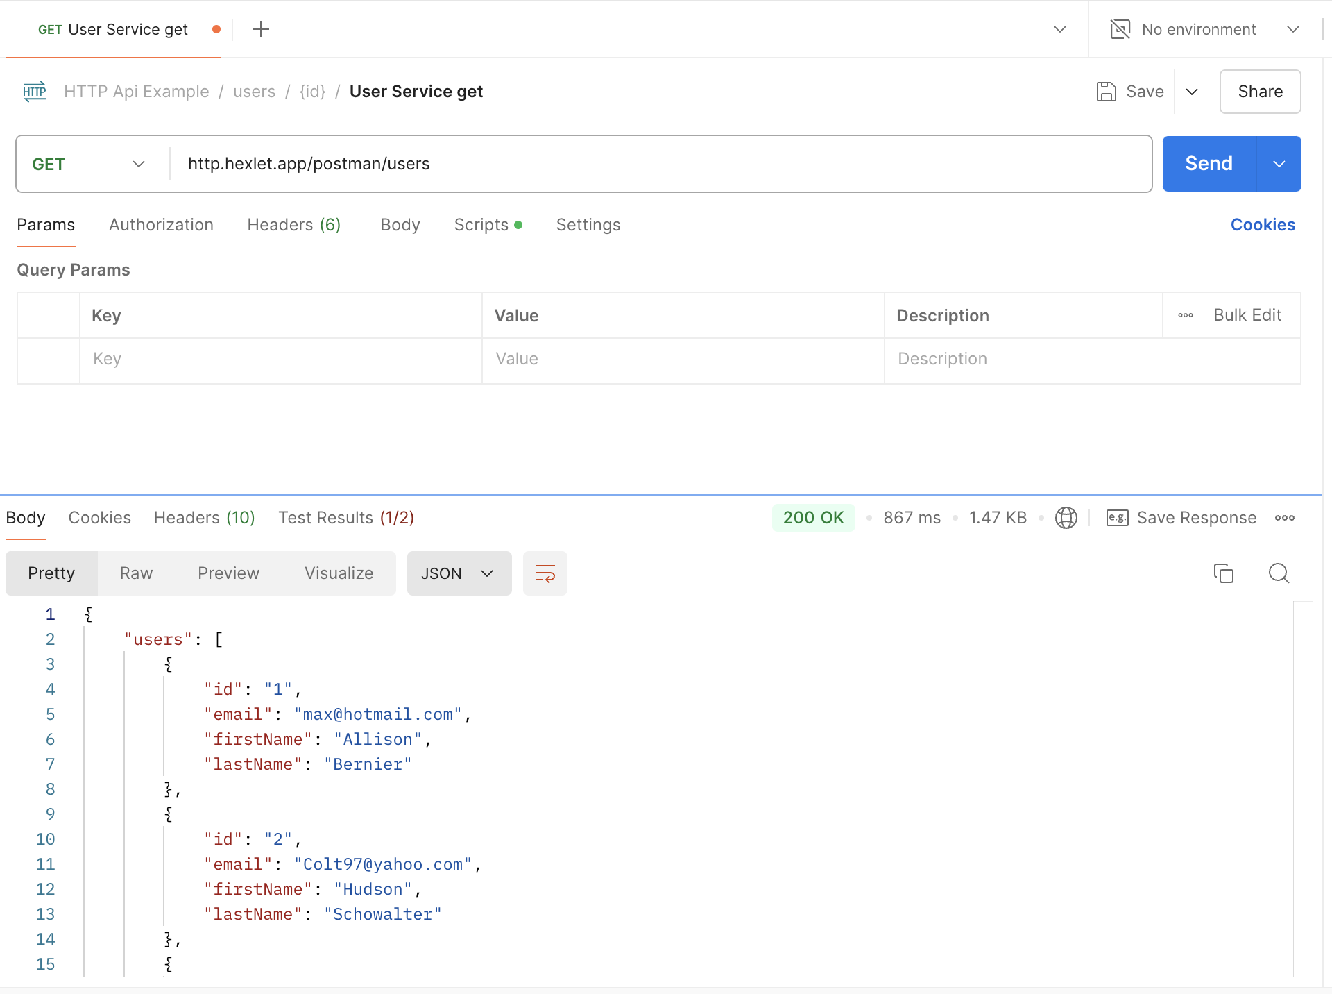Click the Save Response example icon
The image size is (1332, 994).
[x=1117, y=518]
